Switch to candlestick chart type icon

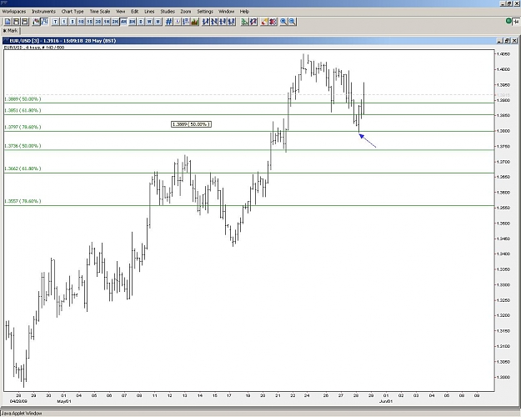click(x=36, y=22)
